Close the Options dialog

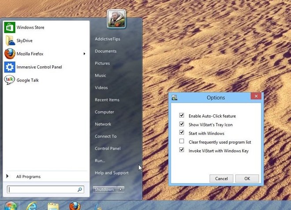(256, 96)
